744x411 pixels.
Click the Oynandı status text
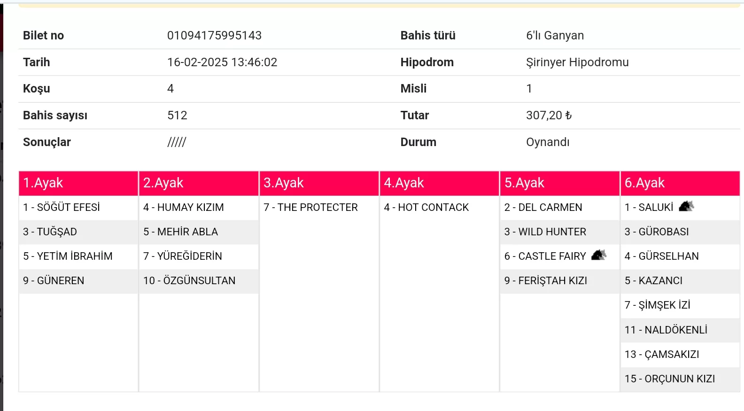[x=548, y=142]
